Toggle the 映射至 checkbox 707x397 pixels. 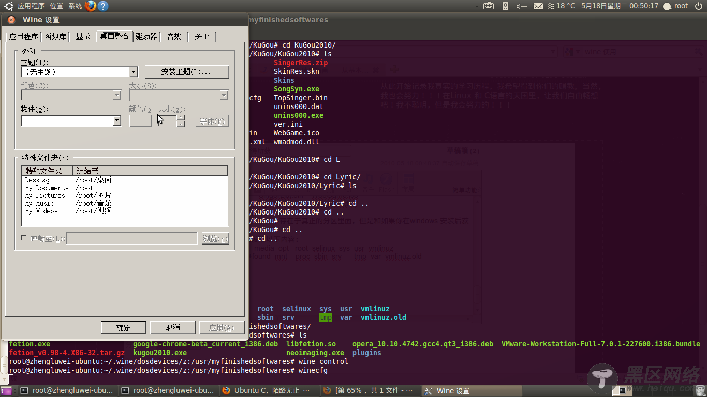coord(24,238)
